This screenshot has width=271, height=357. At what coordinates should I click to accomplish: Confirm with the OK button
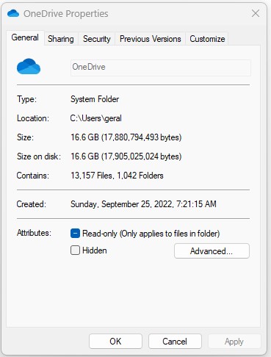[x=115, y=341]
